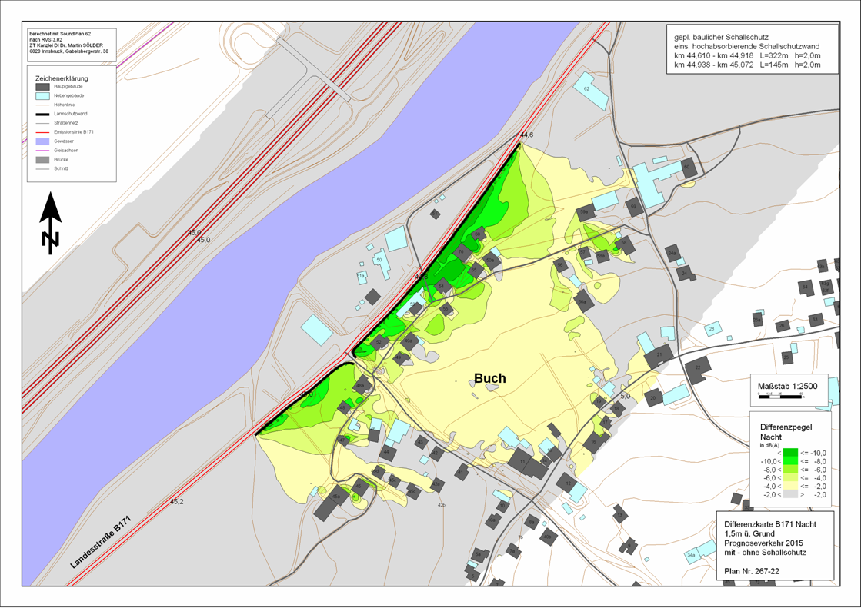Viewport: 861px width, 608px height.
Task: Click the dark gray Hauptgebäude legend swatch
Action: tap(42, 87)
